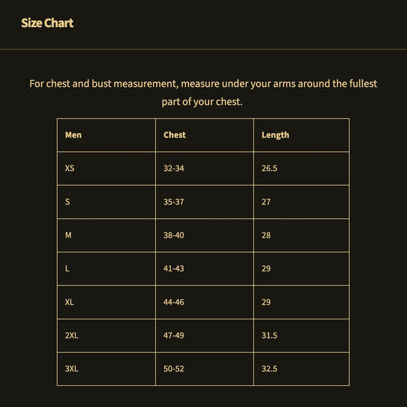
Task: Select the S size cell
Action: (x=68, y=201)
